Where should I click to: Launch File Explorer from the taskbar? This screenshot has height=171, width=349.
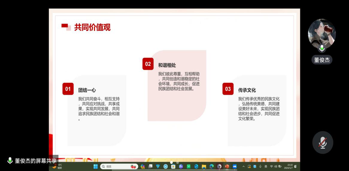pos(204,167)
